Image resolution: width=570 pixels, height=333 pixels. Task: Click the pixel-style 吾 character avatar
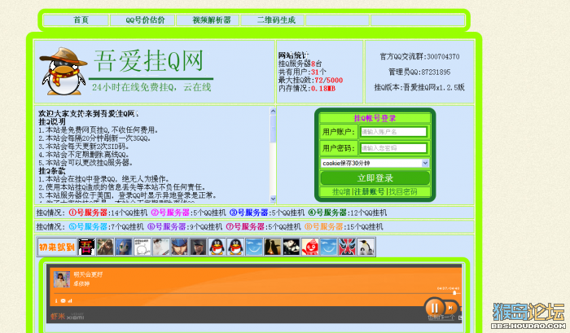[86, 248]
